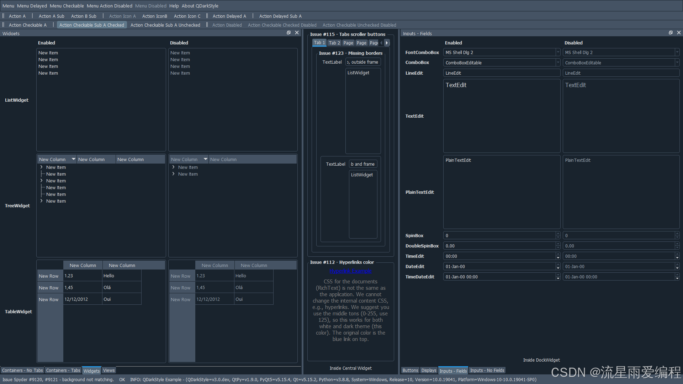
Task: Toggle Action Checkable Sub A Checked
Action: click(92, 25)
